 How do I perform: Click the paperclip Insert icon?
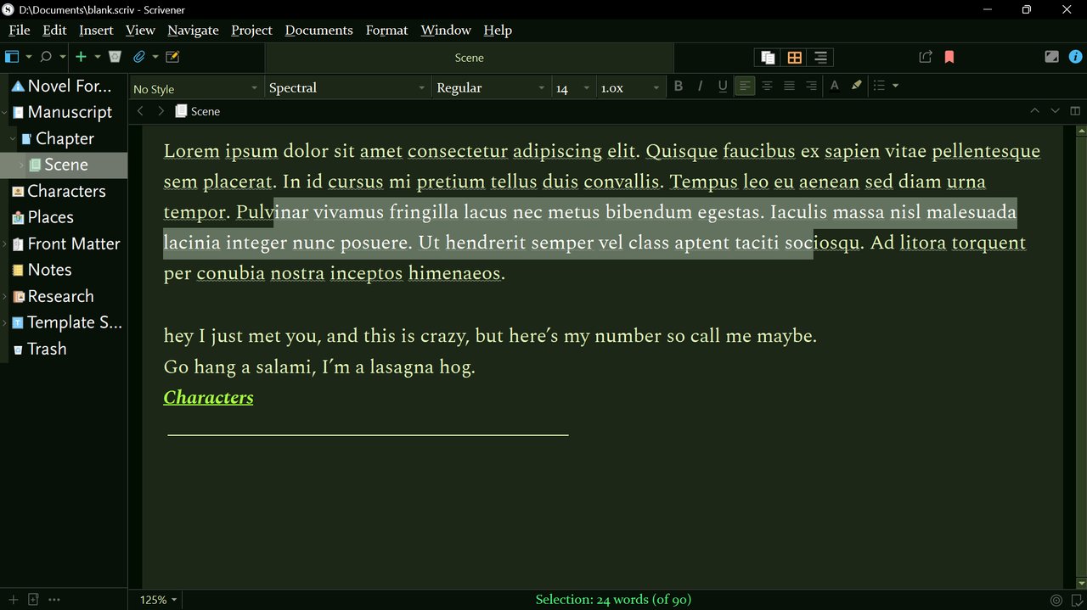139,57
